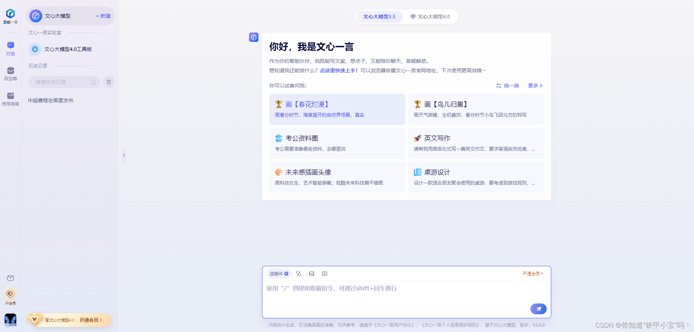Viewport: 694px width, 332px height.
Task: Switch to 文心大模型3.5 tab
Action: tap(379, 17)
